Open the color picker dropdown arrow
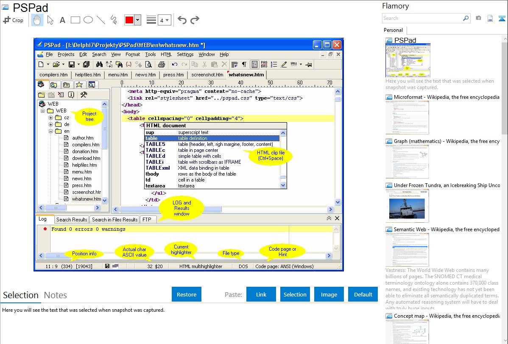 pyautogui.click(x=137, y=20)
